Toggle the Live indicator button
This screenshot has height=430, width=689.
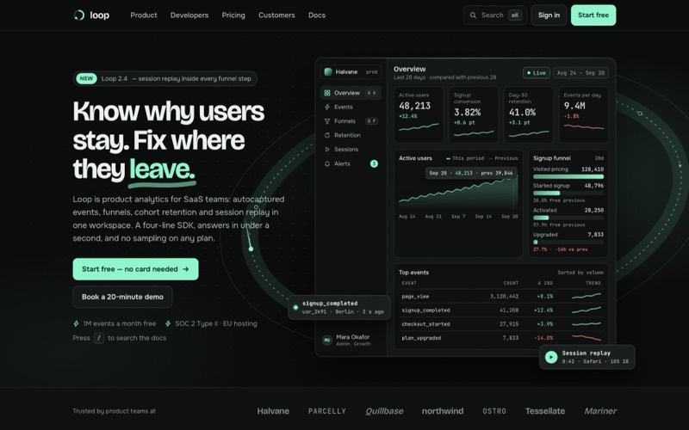[536, 73]
